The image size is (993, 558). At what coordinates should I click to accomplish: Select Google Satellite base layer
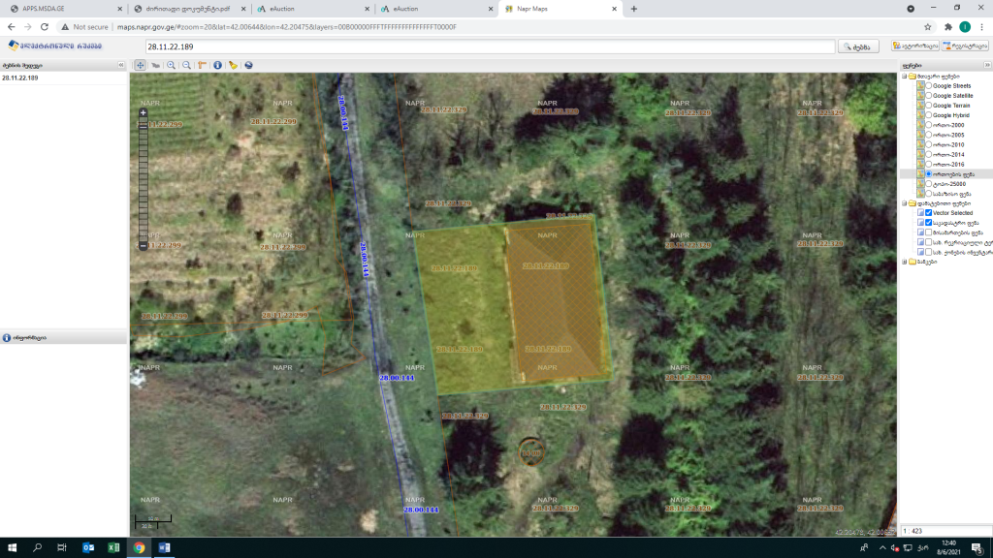tap(929, 96)
